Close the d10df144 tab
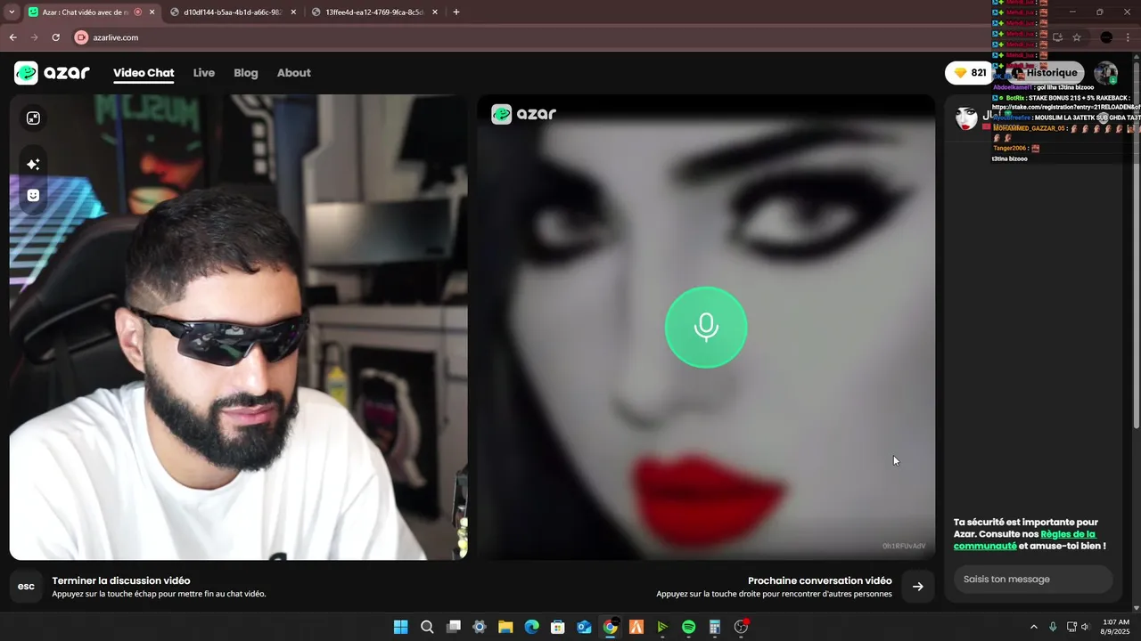This screenshot has width=1141, height=641. (293, 12)
